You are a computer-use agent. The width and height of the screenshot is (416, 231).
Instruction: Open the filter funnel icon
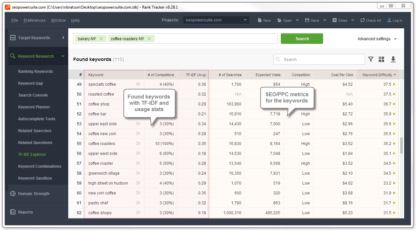click(371, 59)
